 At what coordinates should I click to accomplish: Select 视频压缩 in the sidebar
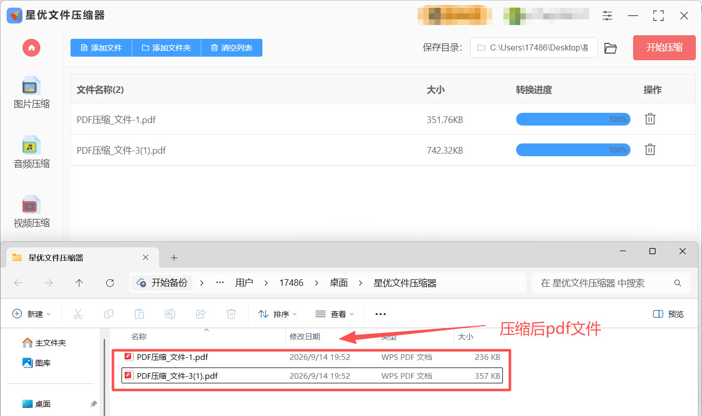[x=32, y=212]
